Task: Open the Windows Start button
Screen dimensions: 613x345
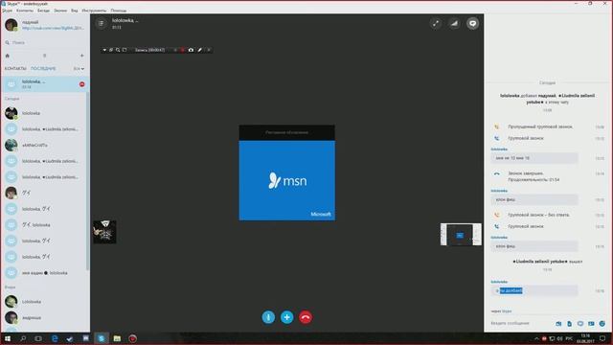Action: 8,338
